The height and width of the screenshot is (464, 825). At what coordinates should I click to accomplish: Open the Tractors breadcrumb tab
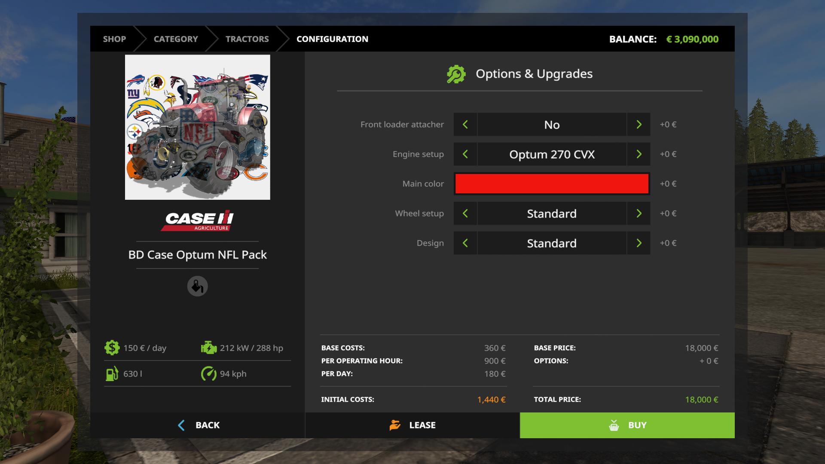coord(247,39)
